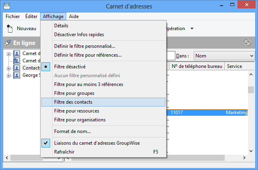The height and width of the screenshot is (170, 258).
Task: Click the Service column header
Action: (240, 66)
